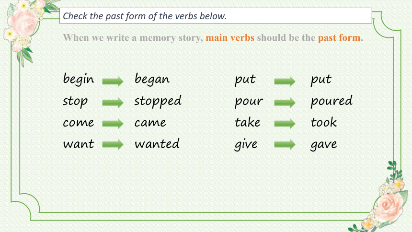
Task: Click the green arrow next to stop
Action: 113,103
